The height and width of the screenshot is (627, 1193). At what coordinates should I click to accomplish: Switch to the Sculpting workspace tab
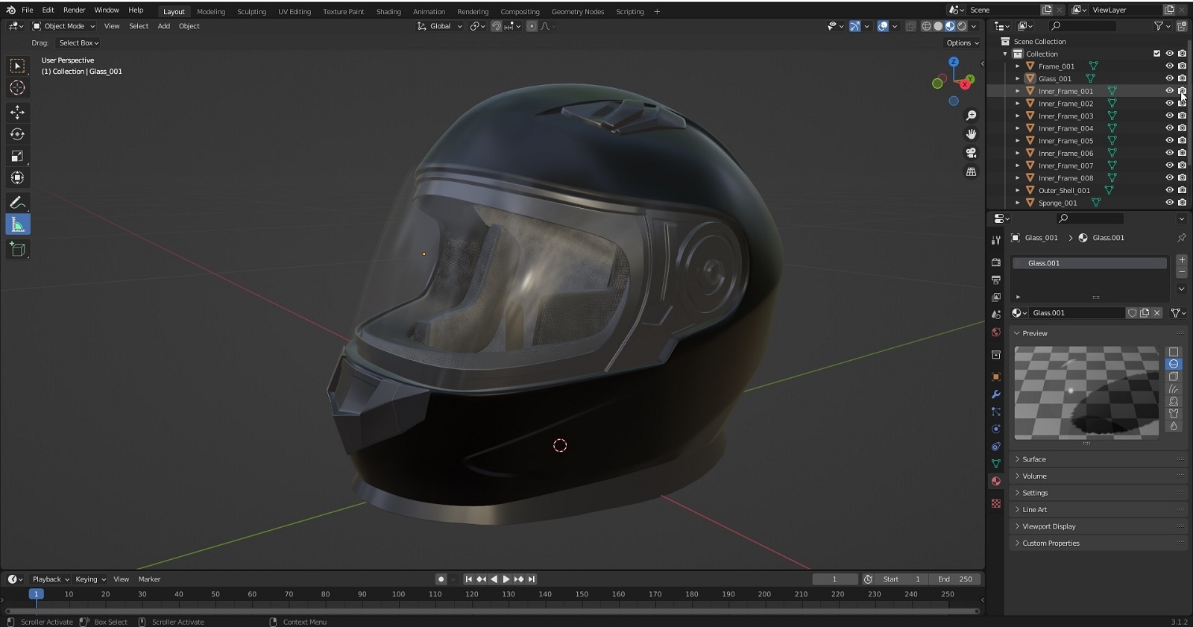click(x=251, y=11)
